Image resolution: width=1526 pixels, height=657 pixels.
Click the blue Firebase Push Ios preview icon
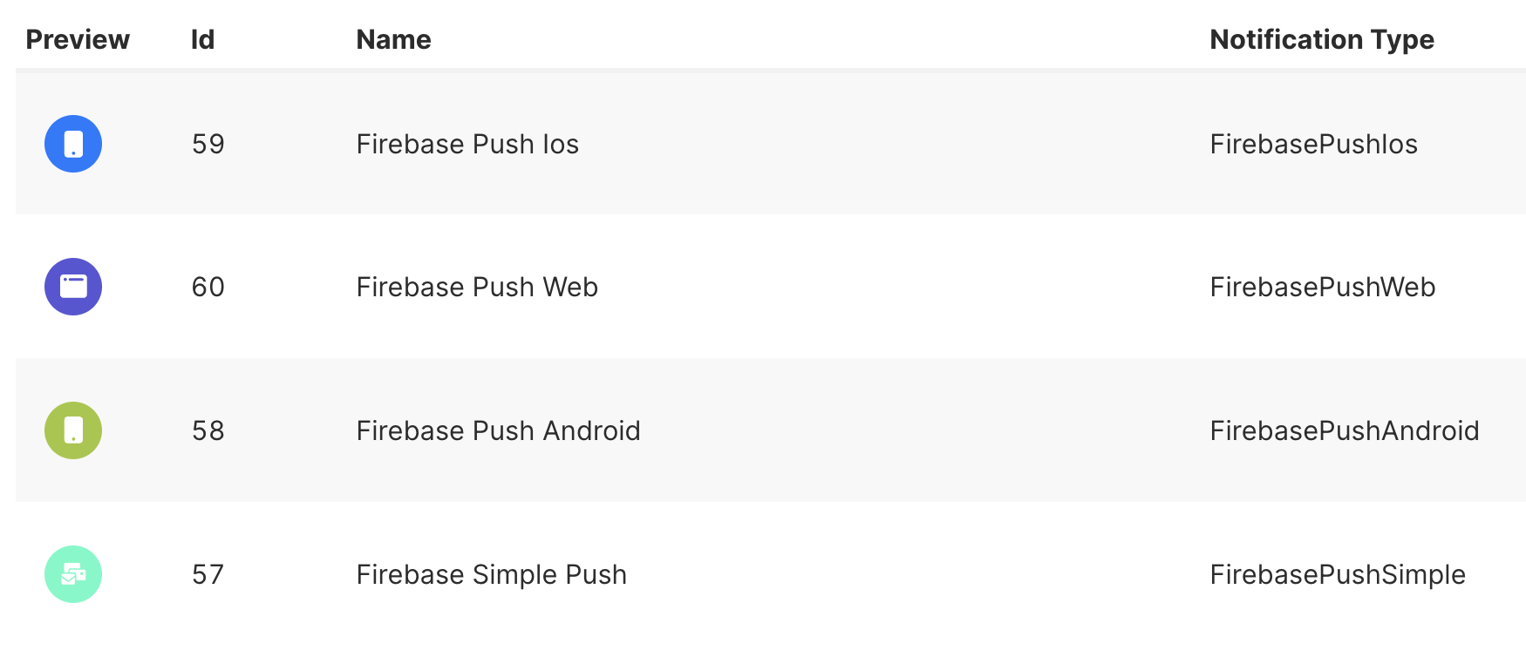(x=73, y=144)
